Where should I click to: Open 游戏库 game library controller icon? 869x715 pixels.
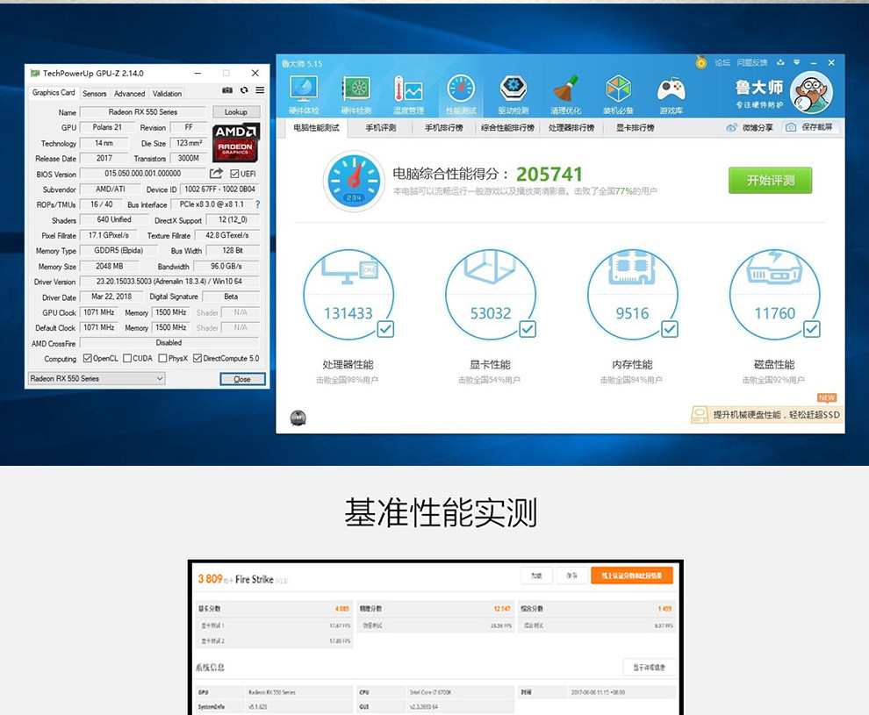click(x=671, y=96)
